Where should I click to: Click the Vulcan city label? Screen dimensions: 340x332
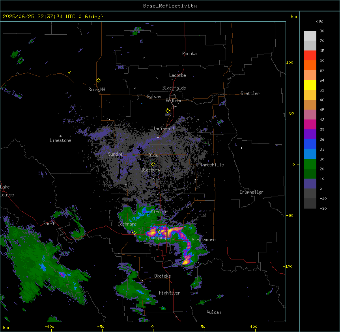click(214, 312)
